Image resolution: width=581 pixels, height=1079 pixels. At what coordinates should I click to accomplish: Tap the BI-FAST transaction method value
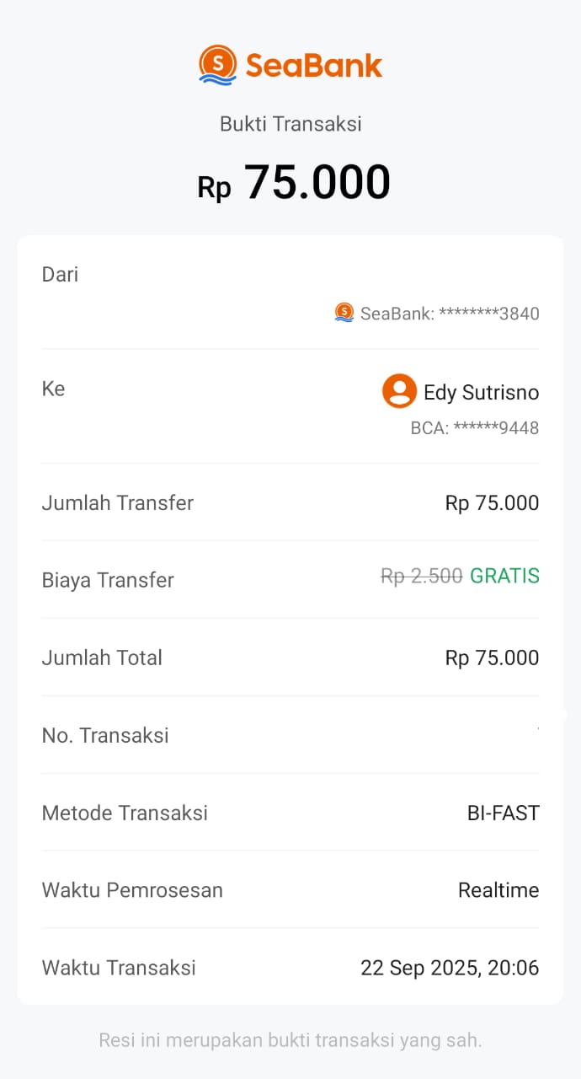503,813
